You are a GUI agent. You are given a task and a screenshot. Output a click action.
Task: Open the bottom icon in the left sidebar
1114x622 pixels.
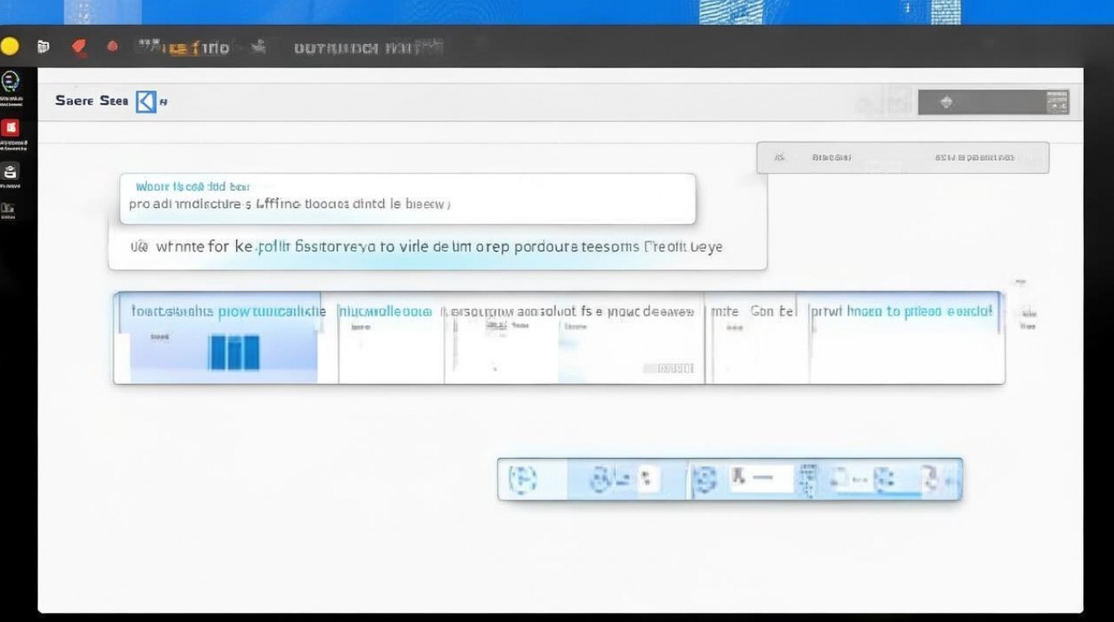point(8,209)
